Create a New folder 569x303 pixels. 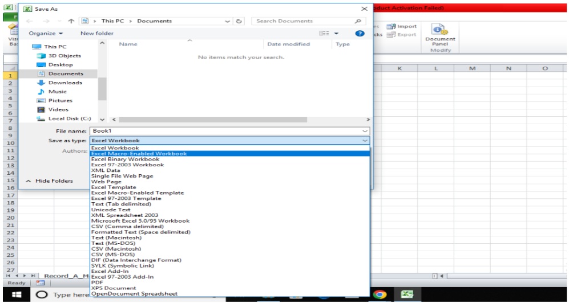click(x=97, y=33)
